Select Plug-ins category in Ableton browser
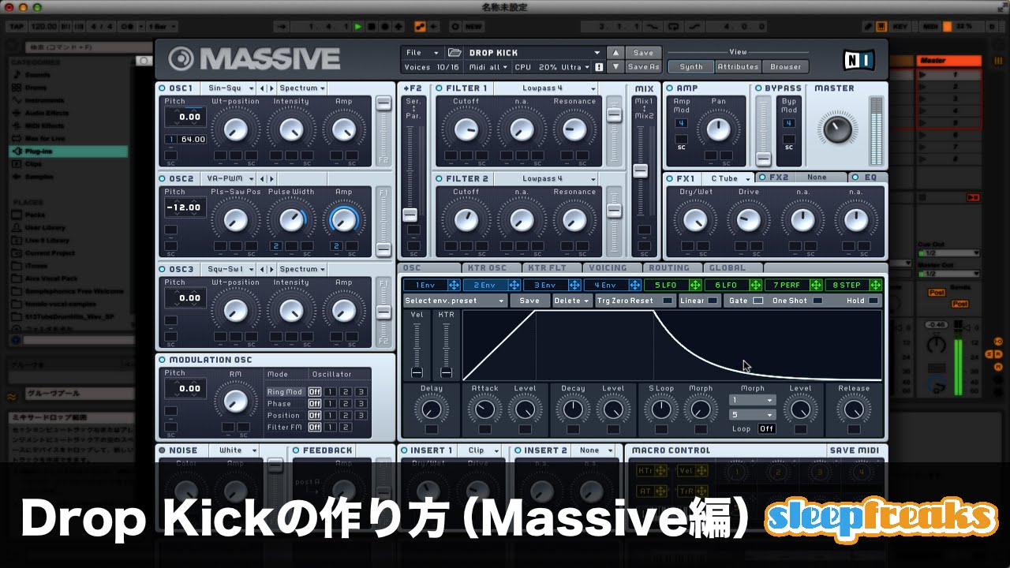Screen dimensions: 1010x568 (68, 151)
